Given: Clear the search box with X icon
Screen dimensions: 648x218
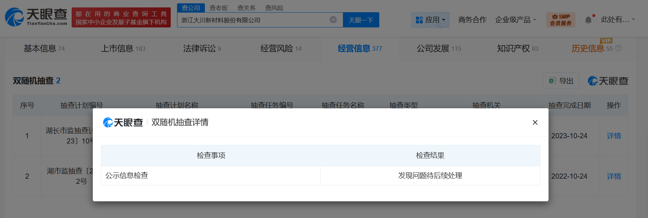Looking at the screenshot, I should (333, 20).
